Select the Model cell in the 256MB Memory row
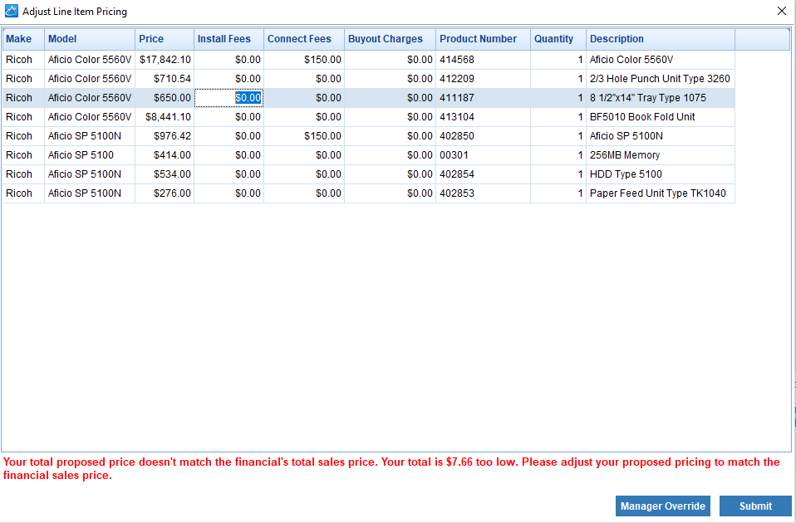The image size is (796, 523). point(90,155)
